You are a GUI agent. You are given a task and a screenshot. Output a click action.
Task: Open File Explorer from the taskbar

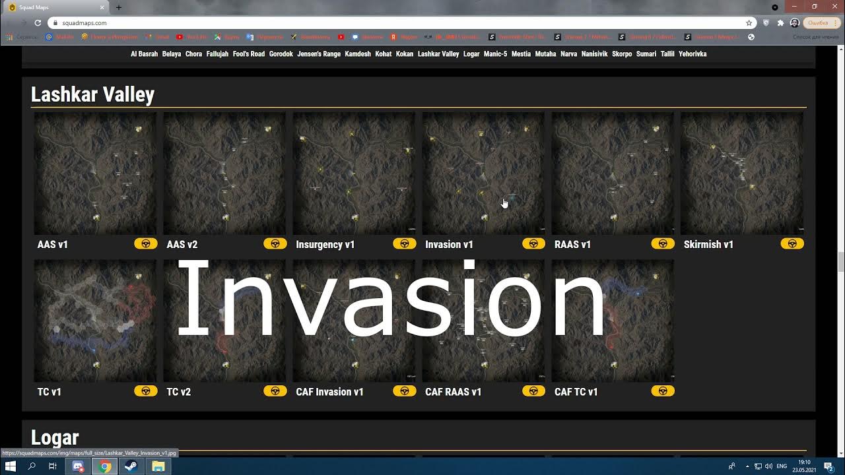[158, 466]
